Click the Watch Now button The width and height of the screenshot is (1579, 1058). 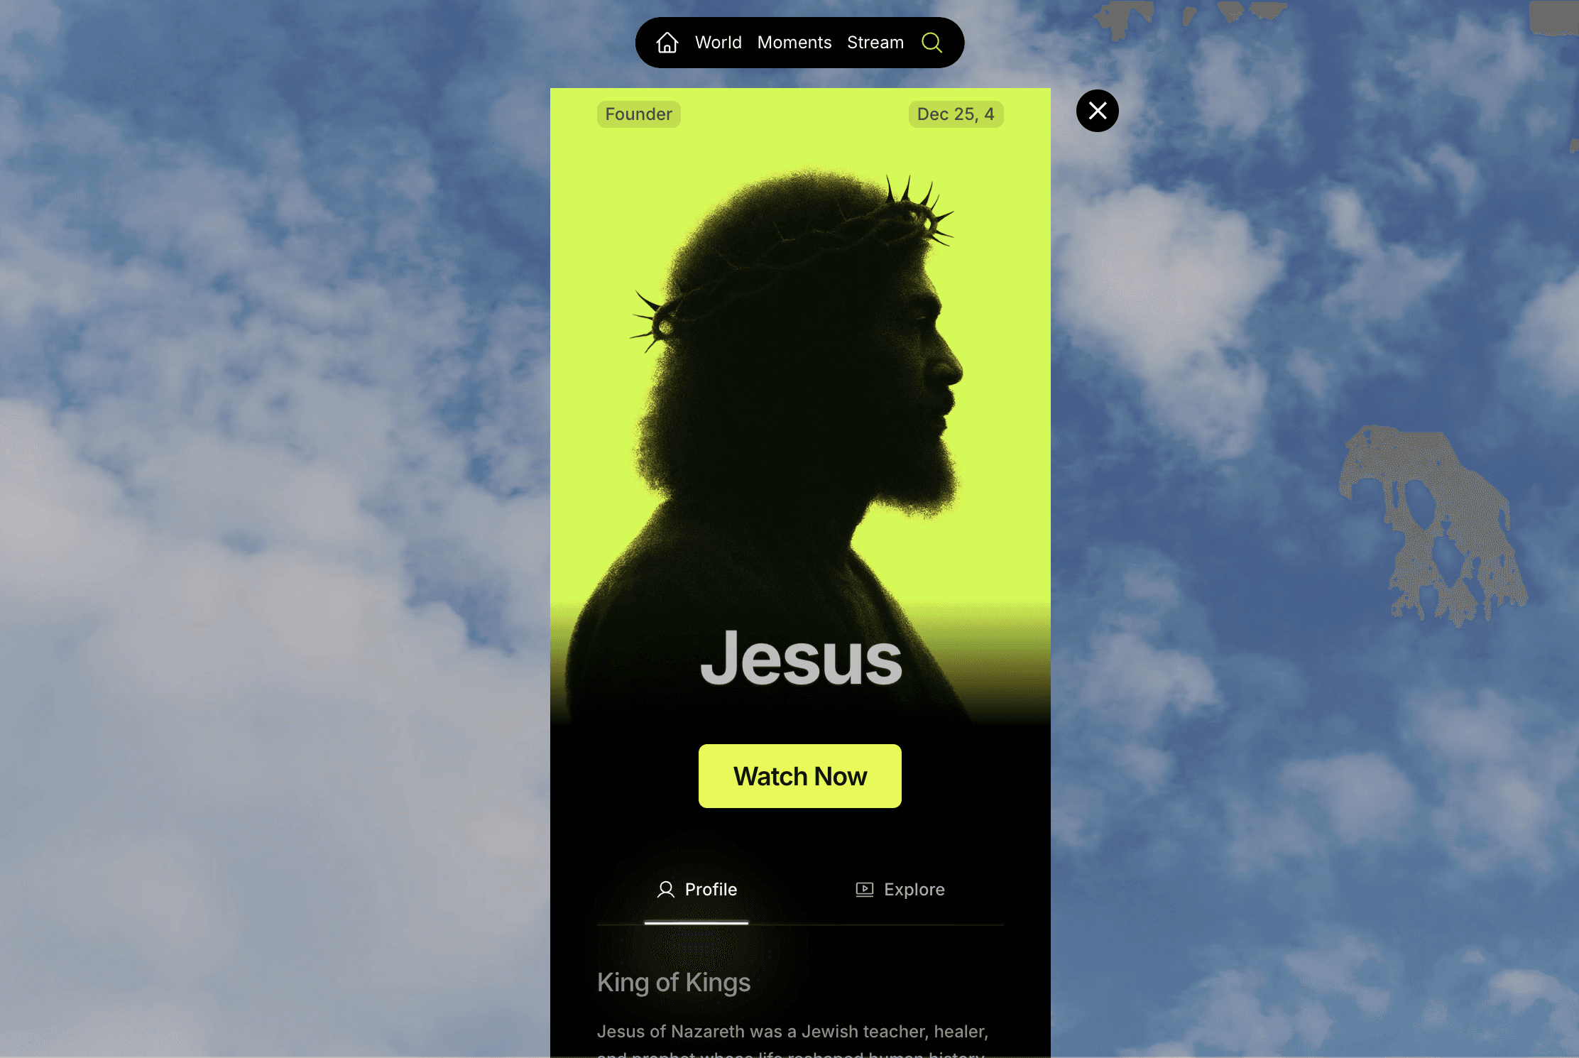[800, 776]
